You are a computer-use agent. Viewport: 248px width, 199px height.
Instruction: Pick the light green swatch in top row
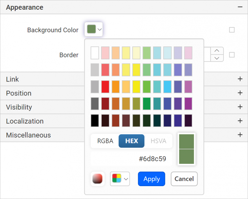(147, 53)
